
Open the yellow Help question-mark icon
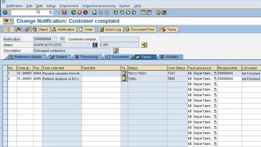(x=158, y=13)
